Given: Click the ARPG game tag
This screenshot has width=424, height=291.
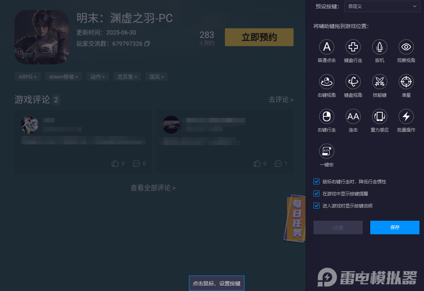Looking at the screenshot, I should 27,76.
